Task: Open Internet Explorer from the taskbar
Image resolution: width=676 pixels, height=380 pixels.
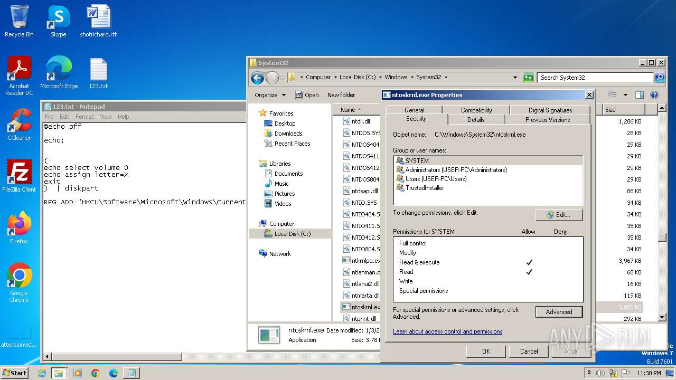Action: [x=42, y=373]
